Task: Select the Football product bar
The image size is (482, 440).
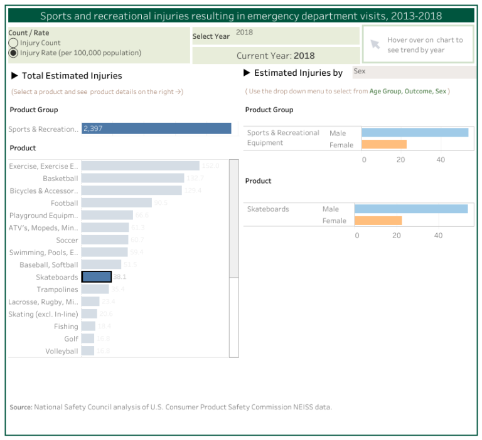Action: [x=117, y=203]
